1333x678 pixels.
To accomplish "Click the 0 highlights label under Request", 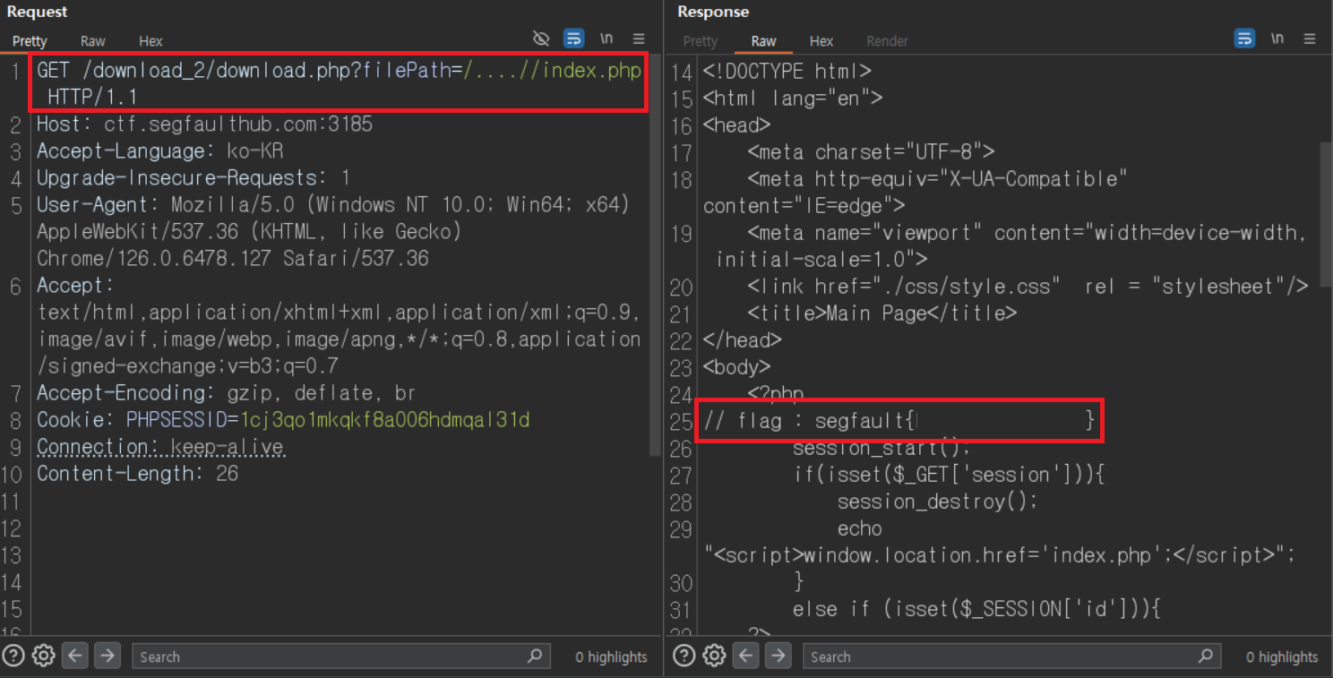I will [x=611, y=657].
